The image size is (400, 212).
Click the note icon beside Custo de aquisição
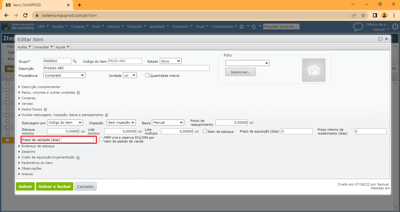pos(78,158)
